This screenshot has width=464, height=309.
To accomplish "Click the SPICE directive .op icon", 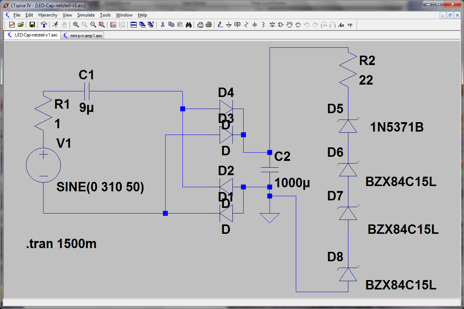I will (350, 25).
